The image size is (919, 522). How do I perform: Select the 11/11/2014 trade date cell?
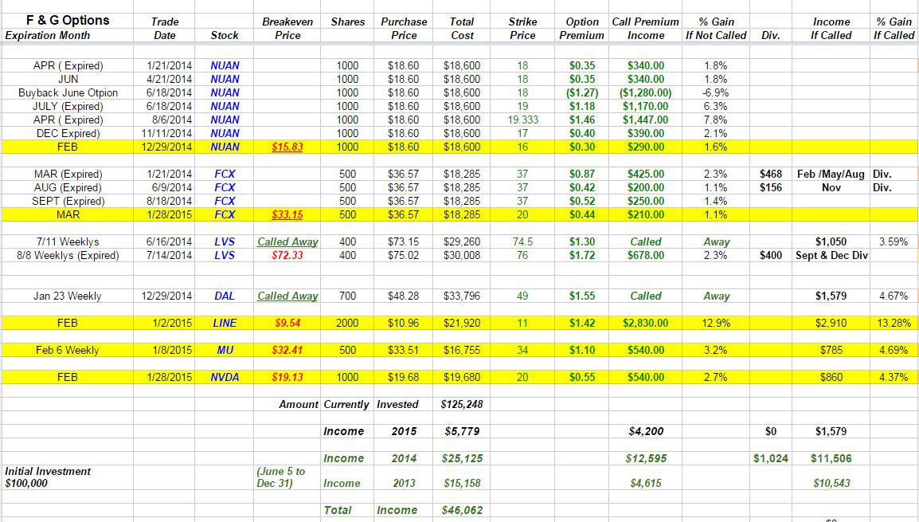(x=166, y=133)
